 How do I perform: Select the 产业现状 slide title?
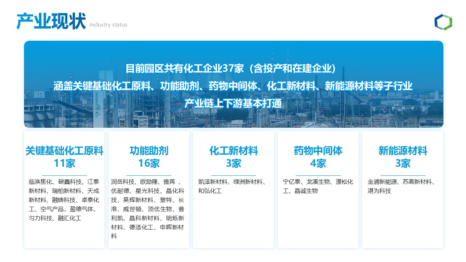pos(51,21)
